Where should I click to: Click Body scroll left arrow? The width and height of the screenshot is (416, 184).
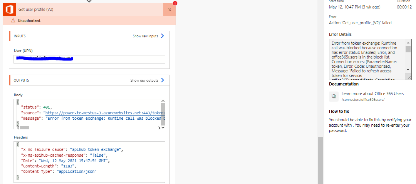pos(17,128)
